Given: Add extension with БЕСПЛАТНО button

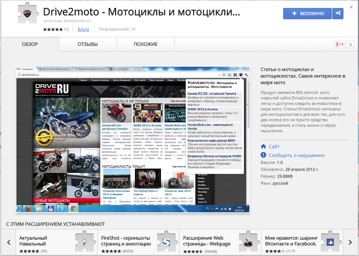Looking at the screenshot, I should pos(307,13).
